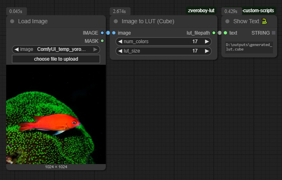This screenshot has height=180, width=282.
Task: Click the 1024 × 1024 size label
Action: pos(56,167)
